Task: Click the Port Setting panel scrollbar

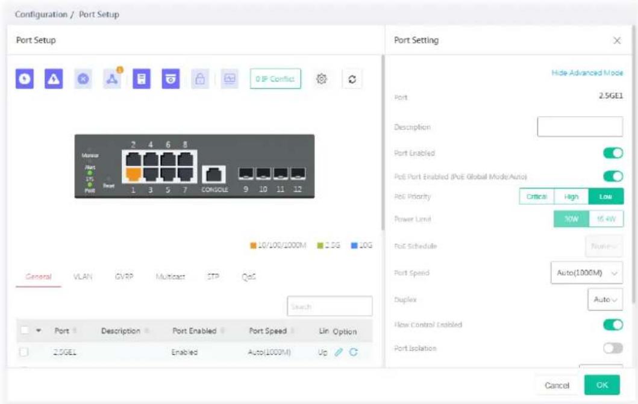Action: (x=633, y=164)
